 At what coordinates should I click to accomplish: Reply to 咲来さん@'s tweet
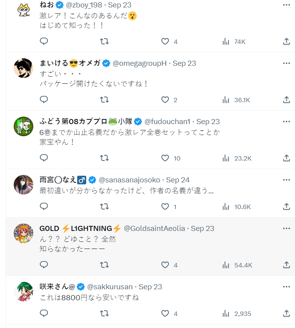coord(44,313)
